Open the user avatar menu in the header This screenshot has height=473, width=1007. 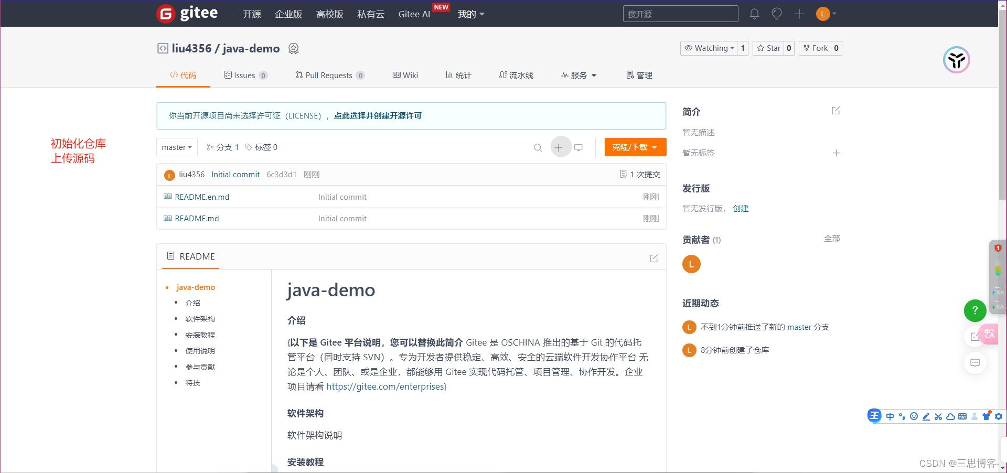pyautogui.click(x=826, y=14)
